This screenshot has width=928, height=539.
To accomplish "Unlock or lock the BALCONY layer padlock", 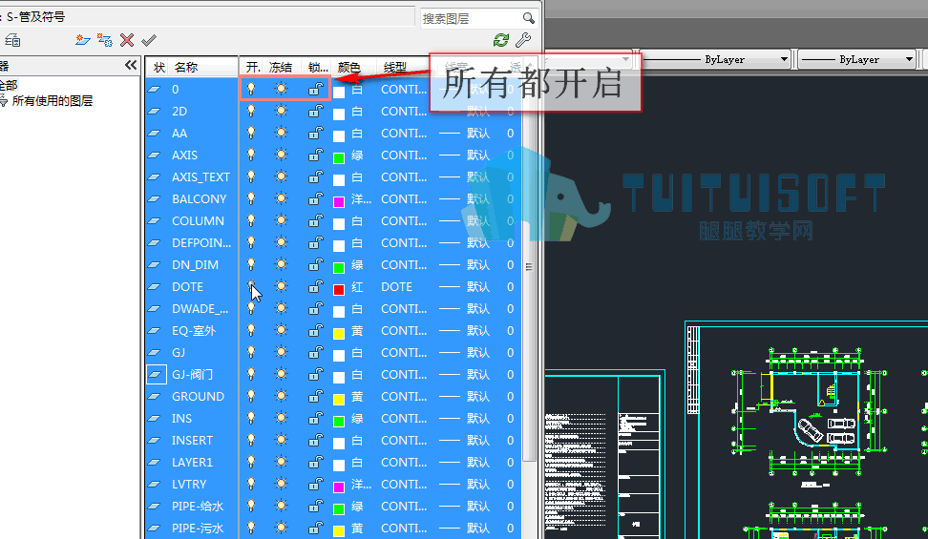I will [315, 198].
